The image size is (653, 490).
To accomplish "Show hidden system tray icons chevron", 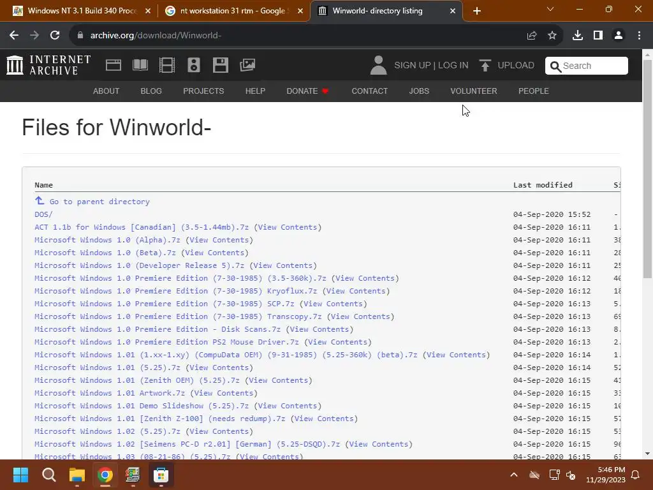I will (x=514, y=475).
